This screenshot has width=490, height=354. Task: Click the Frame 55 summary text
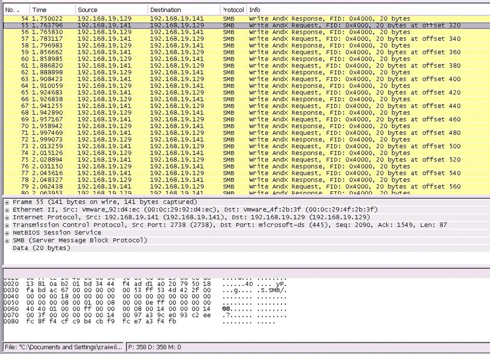[x=105, y=202]
